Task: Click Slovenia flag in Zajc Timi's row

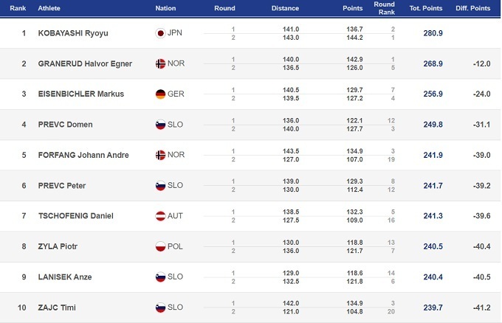Action: [x=159, y=307]
